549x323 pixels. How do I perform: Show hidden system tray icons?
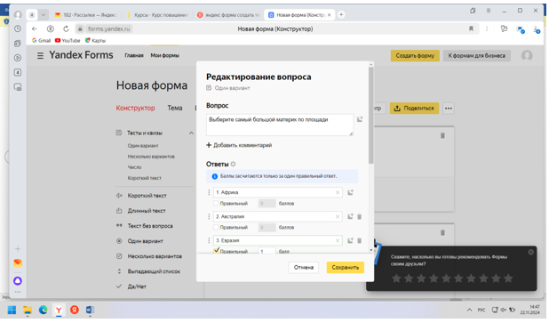(x=469, y=310)
